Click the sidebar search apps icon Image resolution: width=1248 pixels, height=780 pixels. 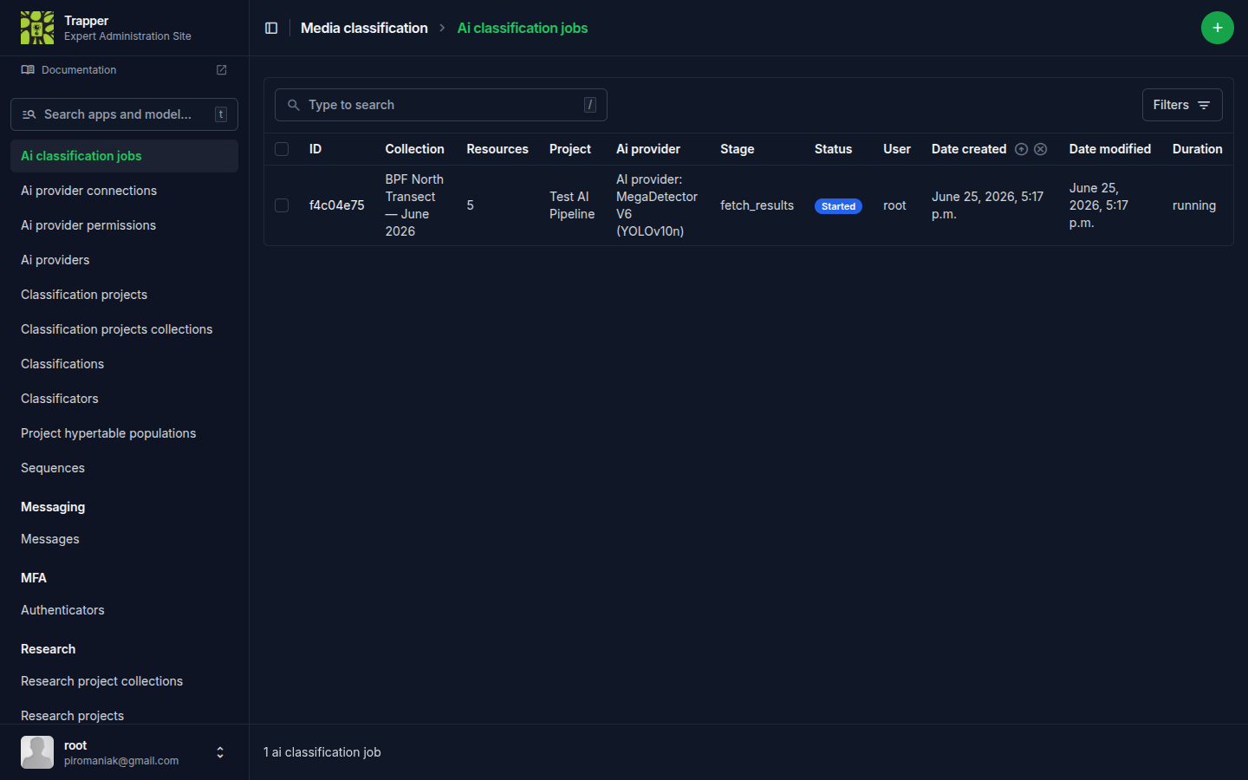click(x=29, y=114)
